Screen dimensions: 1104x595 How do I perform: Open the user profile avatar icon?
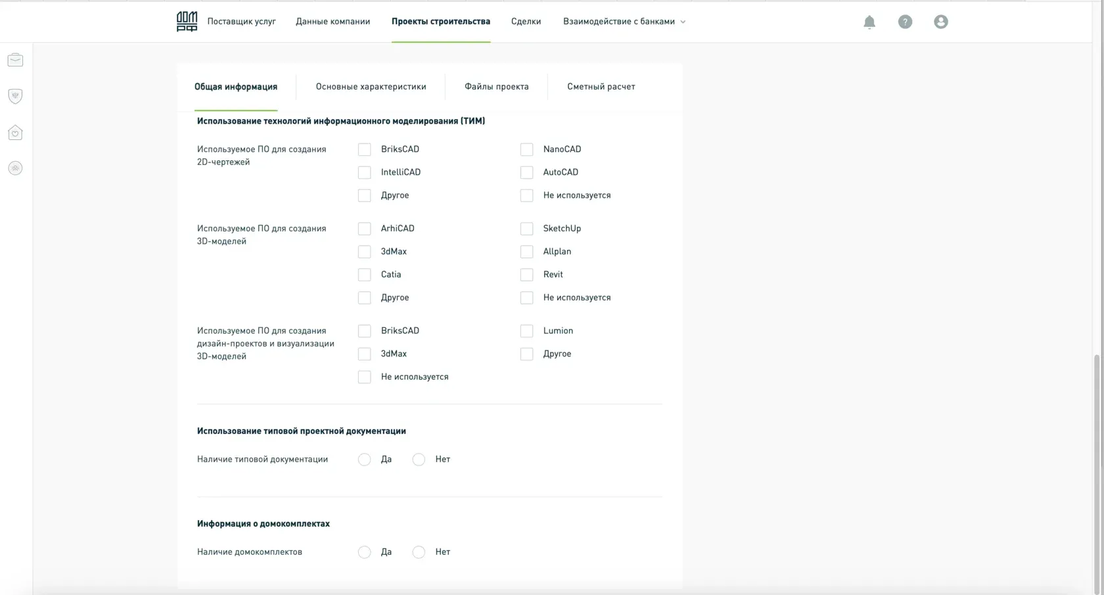coord(941,22)
